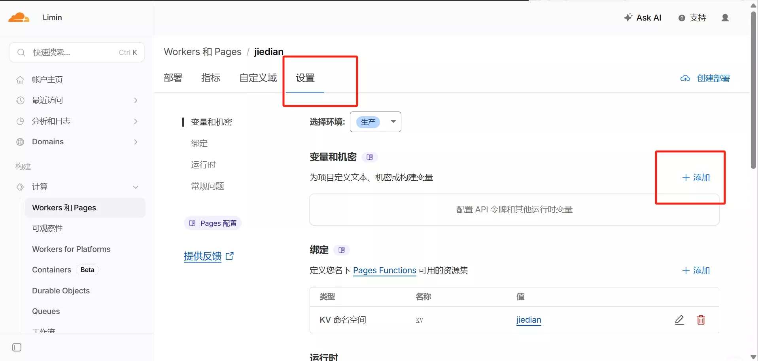Viewport: 758px width, 361px height.
Task: Click the compute icon beside 计算
Action: (x=20, y=187)
